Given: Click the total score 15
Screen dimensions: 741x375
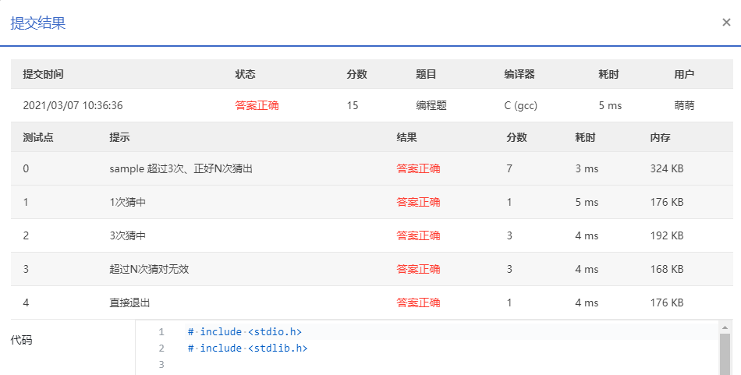Looking at the screenshot, I should coord(353,105).
